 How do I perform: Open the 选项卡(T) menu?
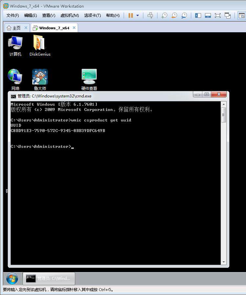92,15
